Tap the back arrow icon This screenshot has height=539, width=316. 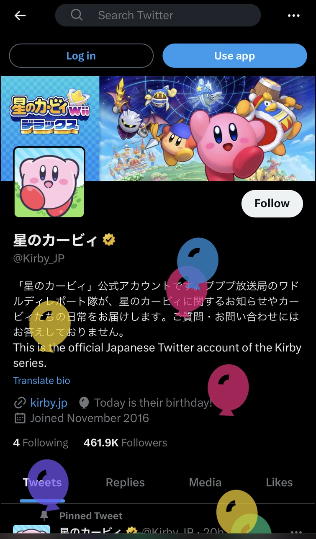pos(20,16)
